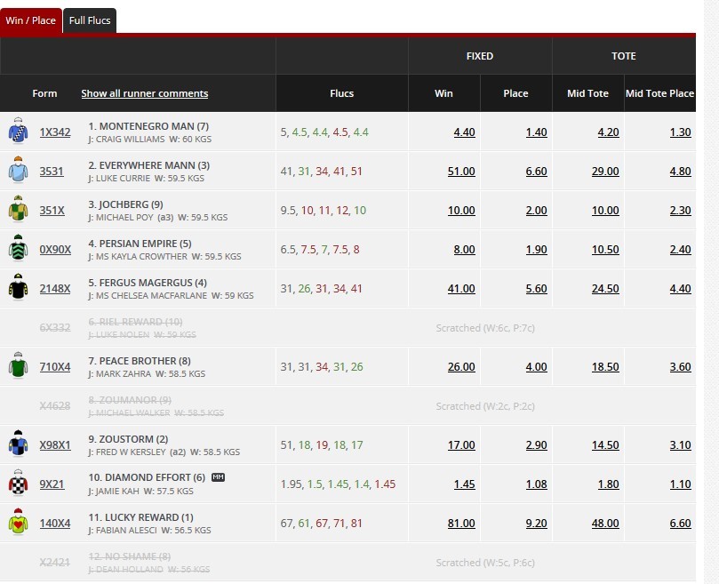Select mid tote place 4.40 Fergus Magergus
Viewport: 719px width, 584px height.
click(680, 289)
